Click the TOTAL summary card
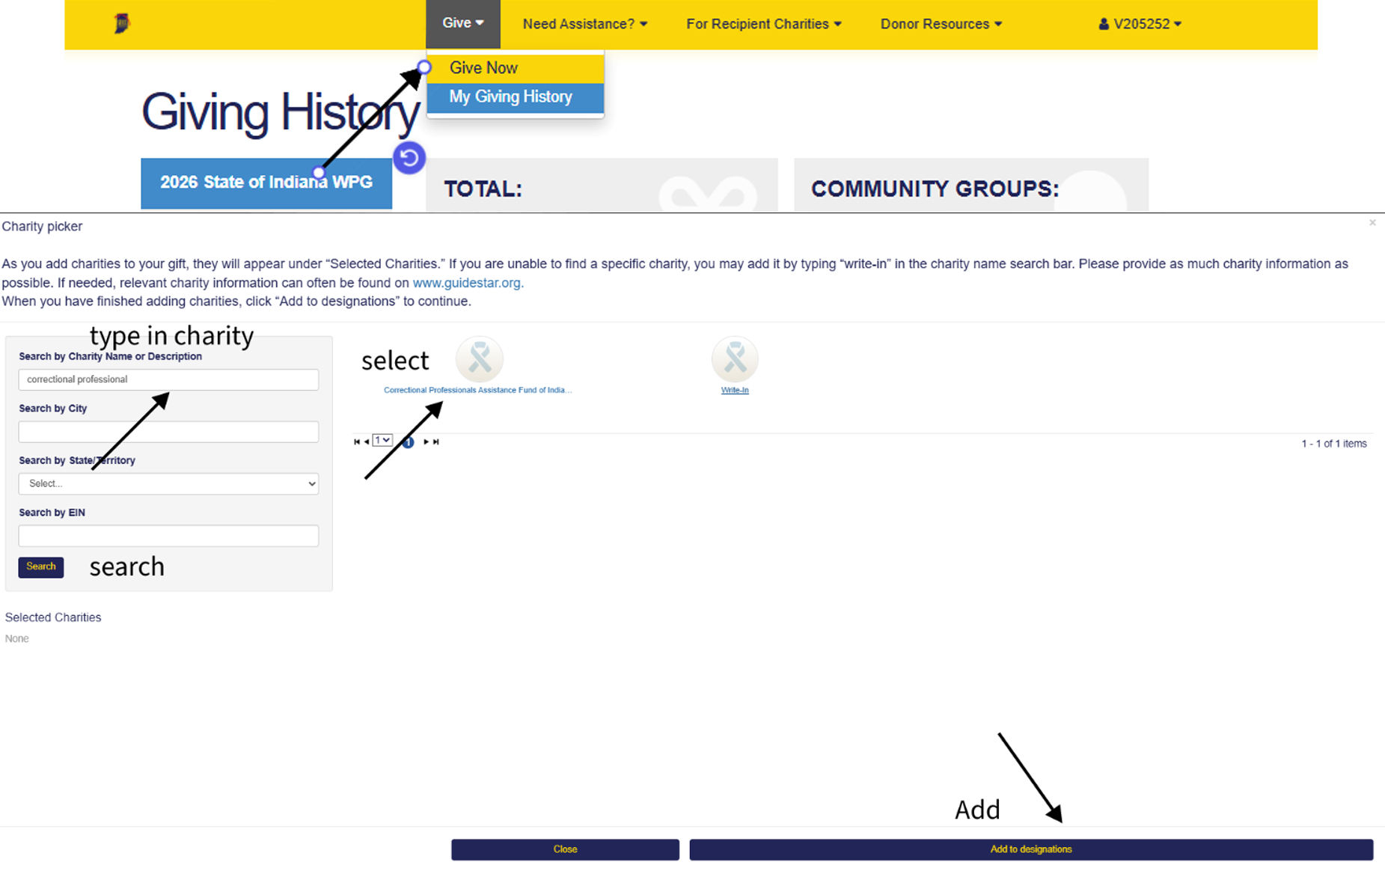The width and height of the screenshot is (1385, 871). 602,185
